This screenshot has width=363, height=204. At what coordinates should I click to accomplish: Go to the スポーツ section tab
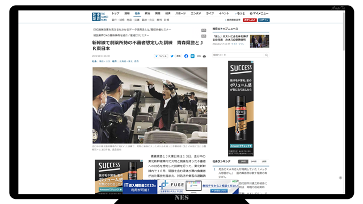pos(180,14)
